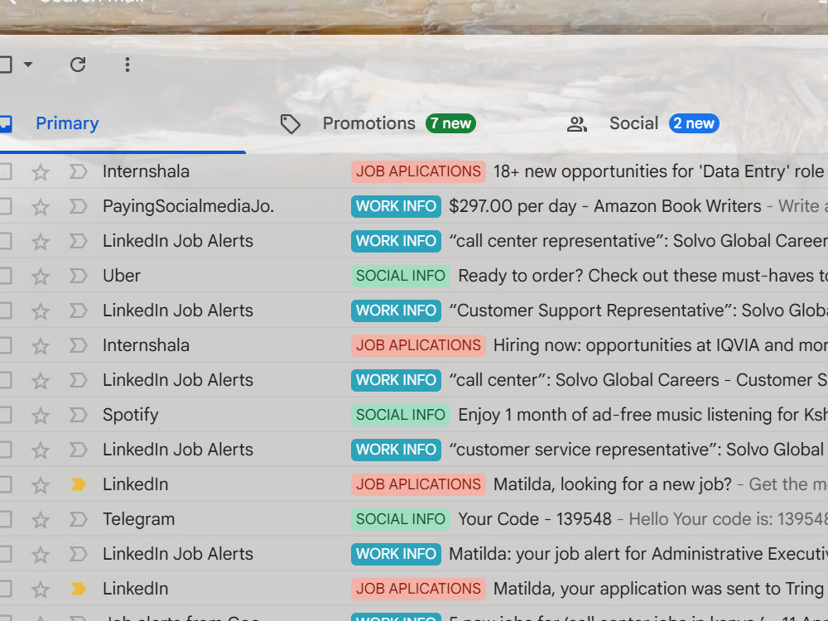Viewport: 828px width, 621px height.
Task: Click sender name Telegram
Action: coord(138,520)
